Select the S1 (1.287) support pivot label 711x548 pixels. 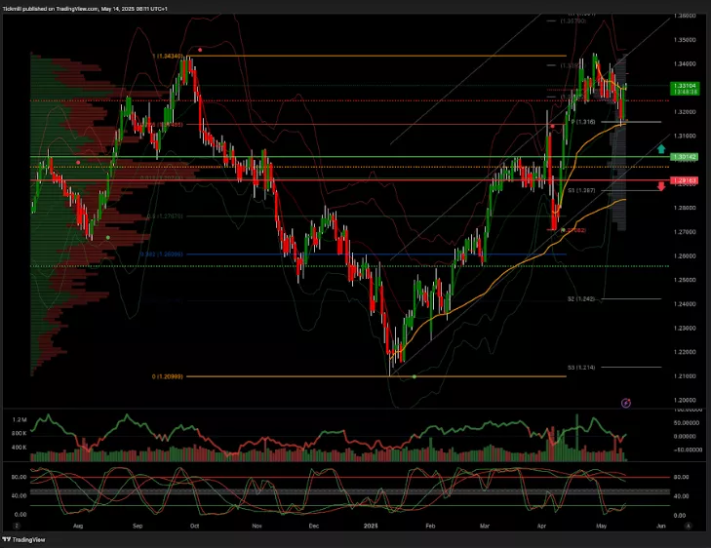(581, 190)
